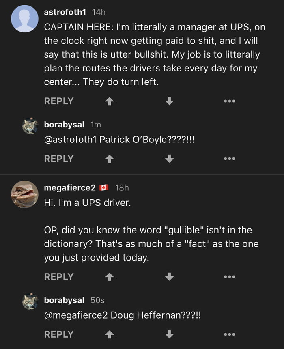
Task: Downvote astrofoth1's UPS manager comment
Action: click(170, 101)
